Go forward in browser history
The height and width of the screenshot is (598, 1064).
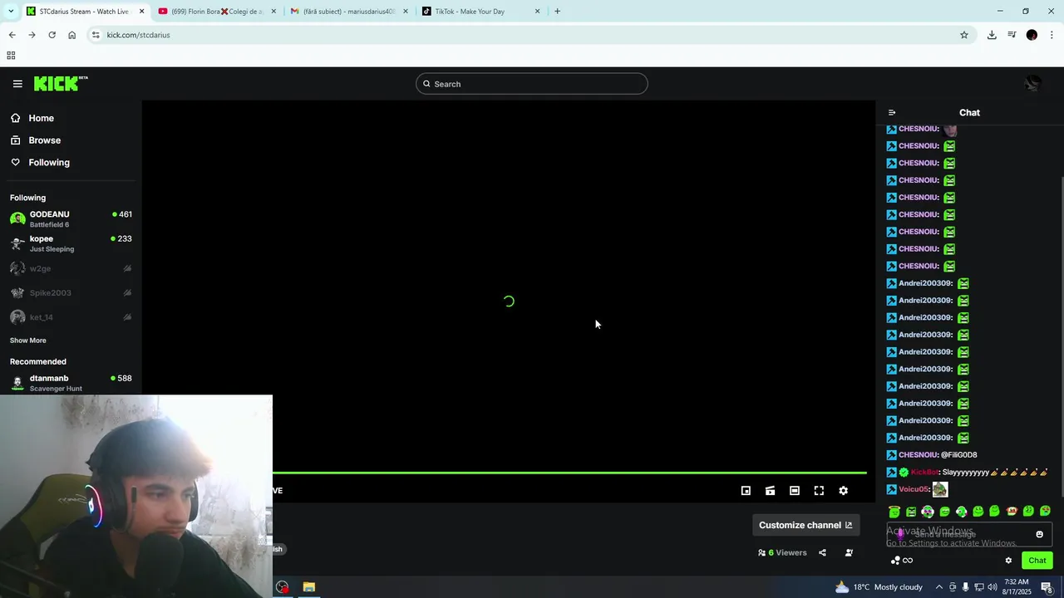(32, 35)
